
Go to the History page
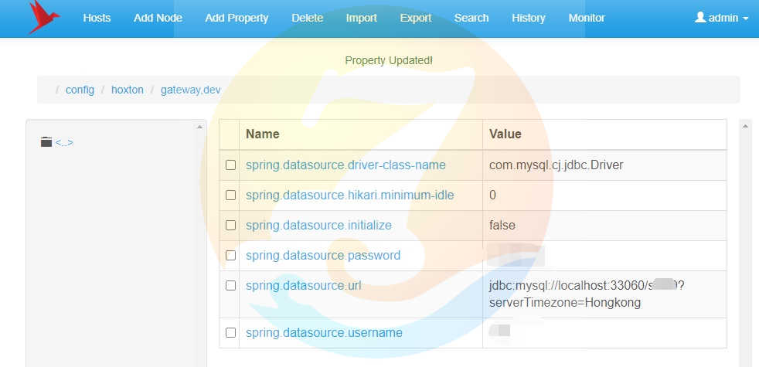[529, 18]
